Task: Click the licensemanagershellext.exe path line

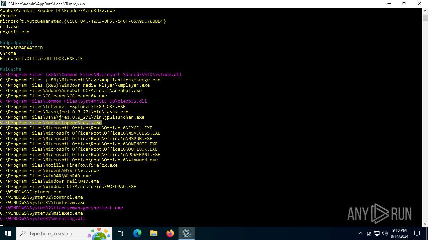Action: (x=62, y=208)
